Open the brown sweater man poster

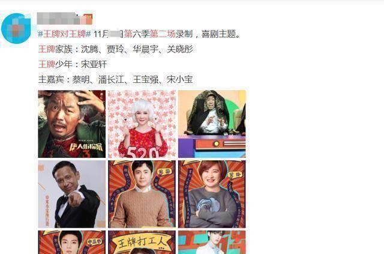(x=142, y=194)
